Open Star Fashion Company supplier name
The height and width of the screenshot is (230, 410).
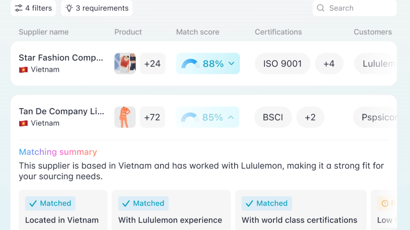pos(61,58)
